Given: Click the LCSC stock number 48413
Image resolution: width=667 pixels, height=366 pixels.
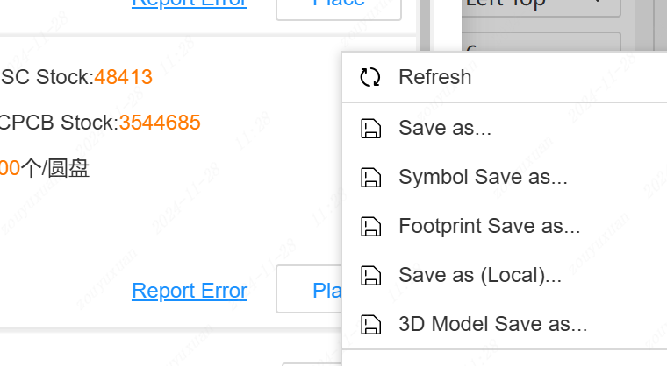Looking at the screenshot, I should (x=124, y=77).
